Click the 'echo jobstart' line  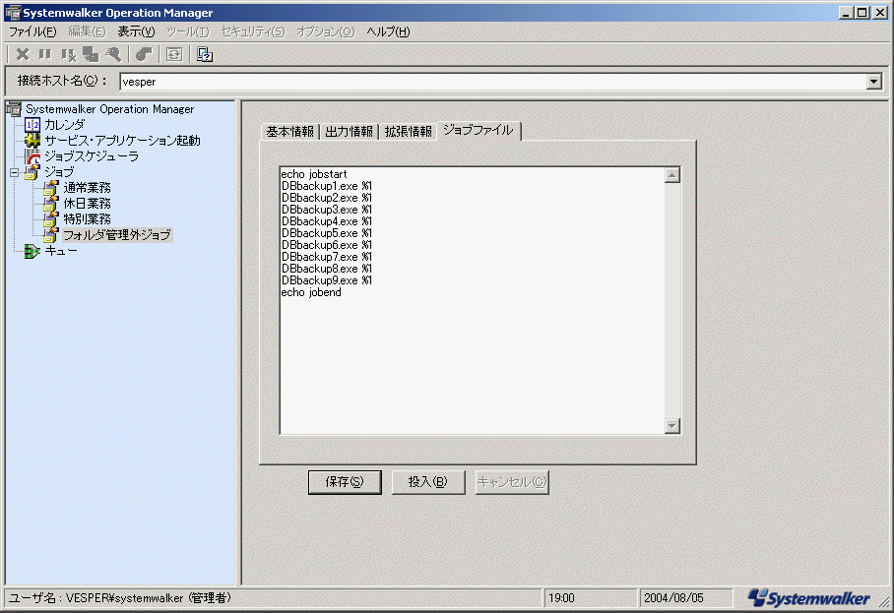(x=313, y=174)
